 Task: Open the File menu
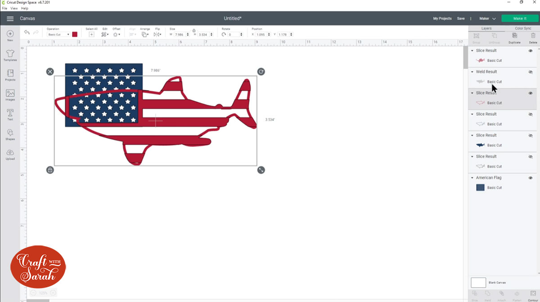pyautogui.click(x=4, y=8)
